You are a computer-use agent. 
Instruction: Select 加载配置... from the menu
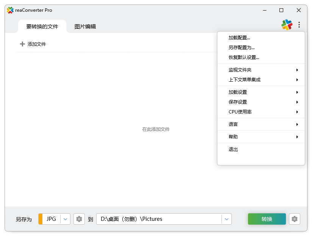[x=239, y=38]
